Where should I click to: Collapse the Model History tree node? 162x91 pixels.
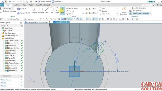[1, 38]
